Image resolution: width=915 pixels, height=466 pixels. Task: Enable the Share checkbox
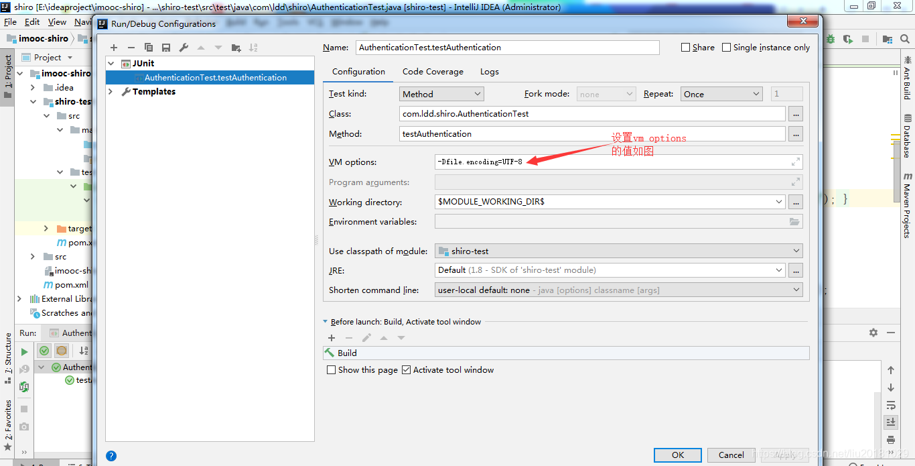tap(685, 48)
